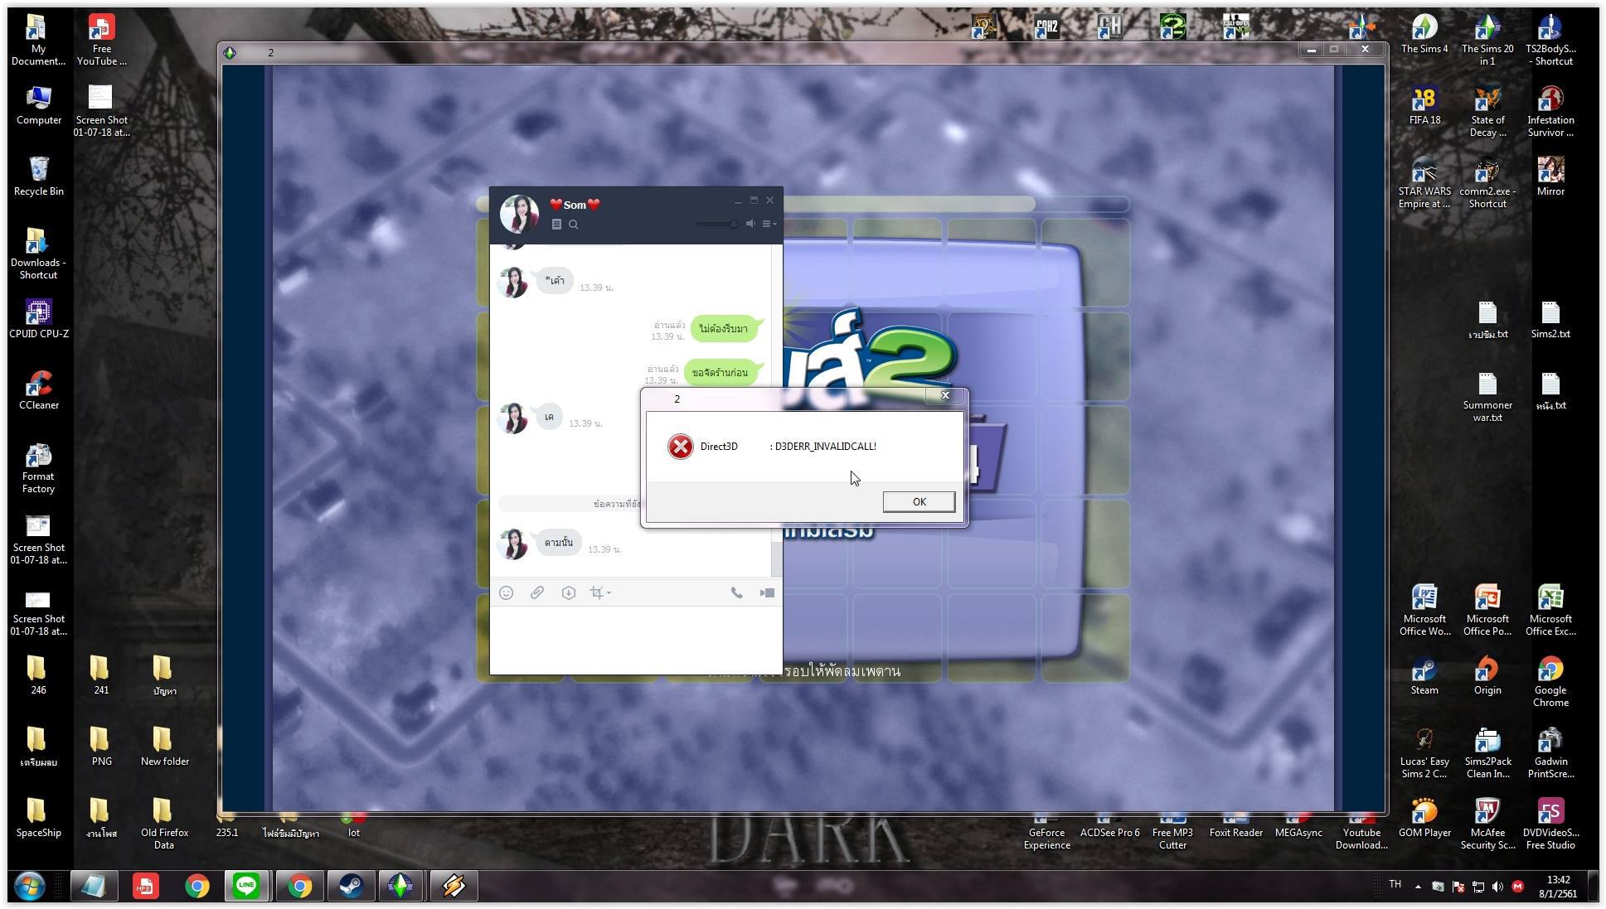
Task: Click the volume icon in system tray
Action: point(1497,887)
